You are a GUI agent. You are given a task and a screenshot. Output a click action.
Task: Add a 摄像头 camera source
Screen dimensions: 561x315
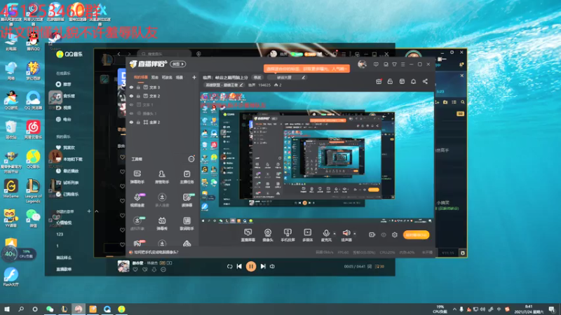[268, 235]
